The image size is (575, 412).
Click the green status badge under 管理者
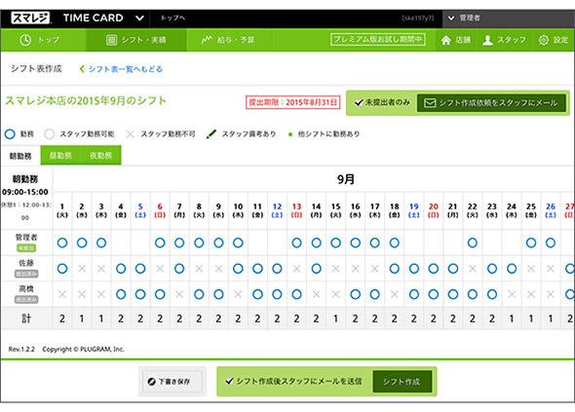tap(26, 248)
